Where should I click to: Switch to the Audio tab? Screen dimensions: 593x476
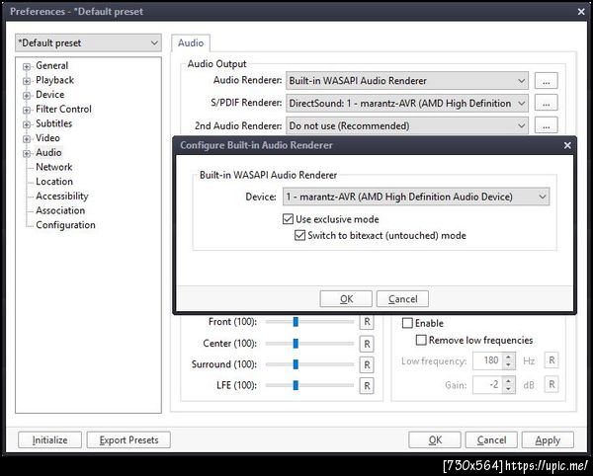(191, 43)
